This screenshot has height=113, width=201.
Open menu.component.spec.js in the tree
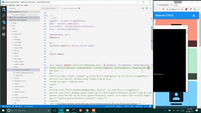pos(24,73)
